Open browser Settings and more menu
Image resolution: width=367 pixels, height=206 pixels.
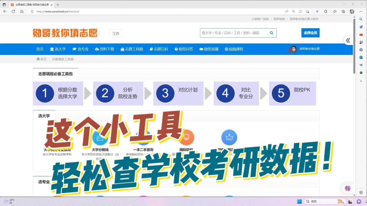point(361,11)
